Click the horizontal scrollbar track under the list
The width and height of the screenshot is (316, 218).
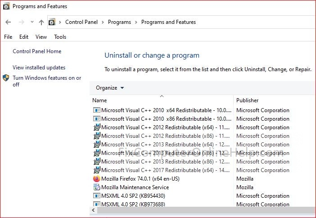pyautogui.click(x=206, y=210)
